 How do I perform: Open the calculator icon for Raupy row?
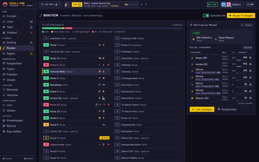[x=250, y=58]
